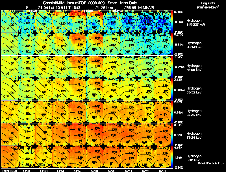Click the '15:16' time label
The height and width of the screenshot is (172, 226).
pyautogui.click(x=145, y=171)
